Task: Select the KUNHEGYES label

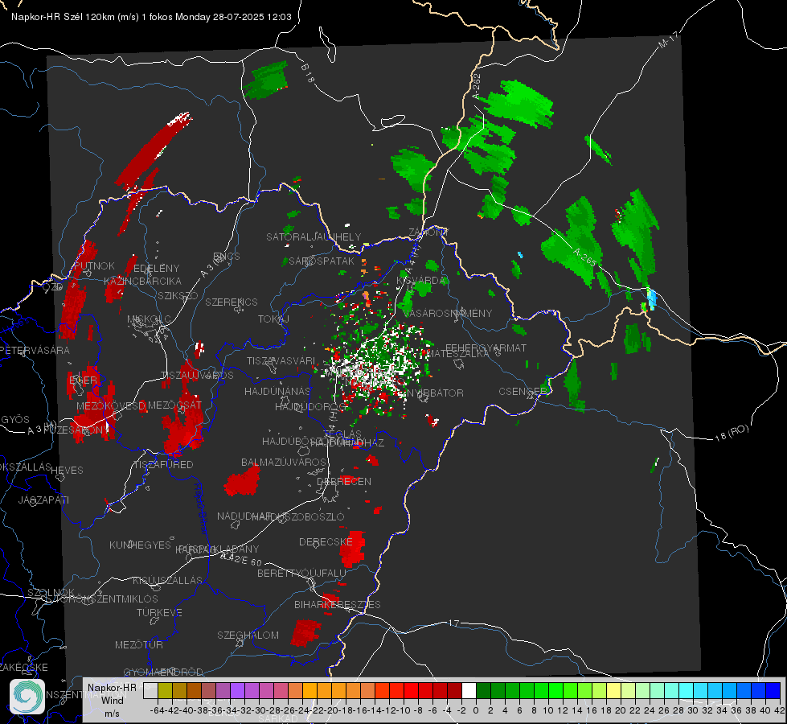Action: [140, 545]
